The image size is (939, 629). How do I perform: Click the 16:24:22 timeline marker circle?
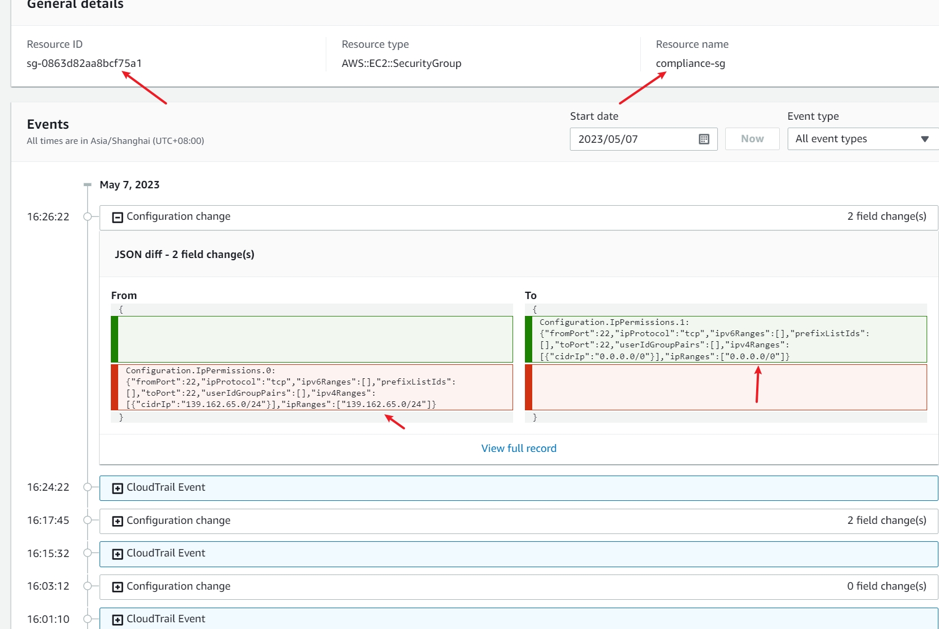(x=88, y=487)
